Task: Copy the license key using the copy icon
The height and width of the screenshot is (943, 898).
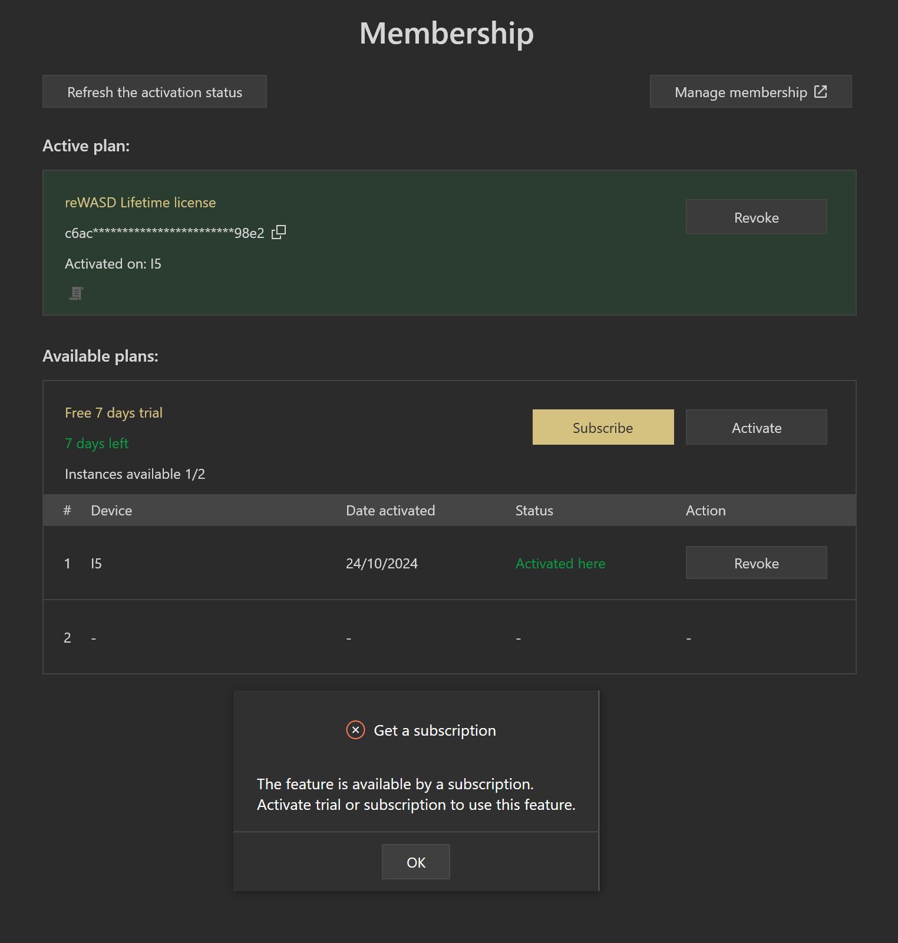Action: pos(279,233)
